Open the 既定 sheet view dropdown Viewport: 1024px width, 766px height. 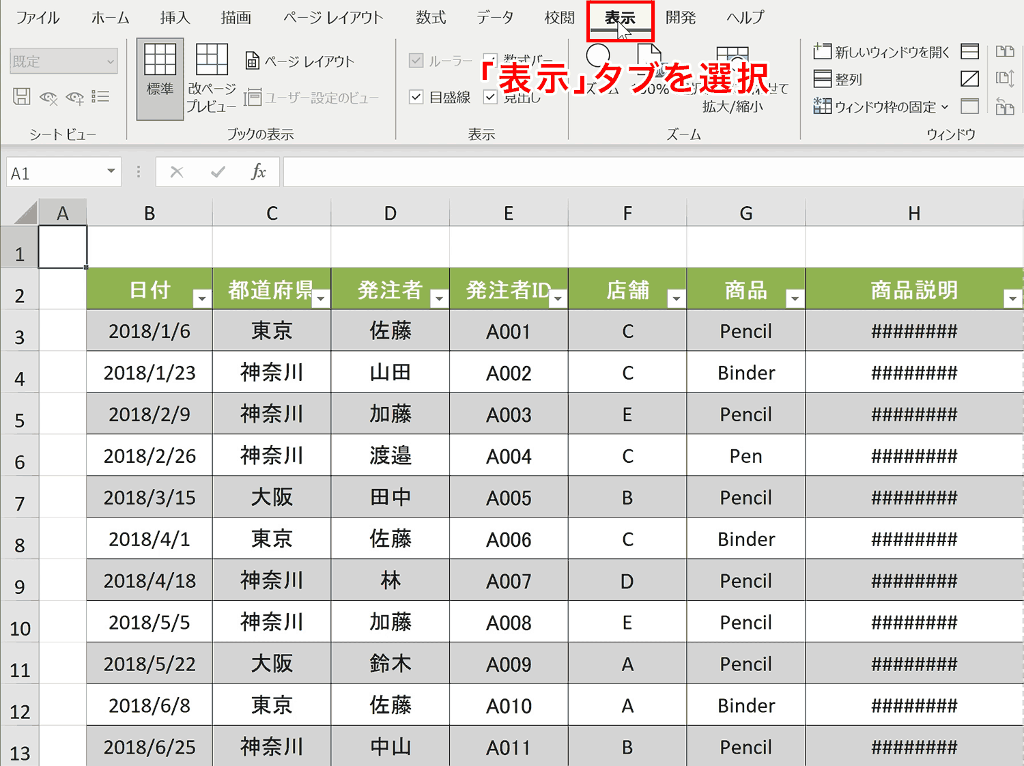(x=64, y=61)
